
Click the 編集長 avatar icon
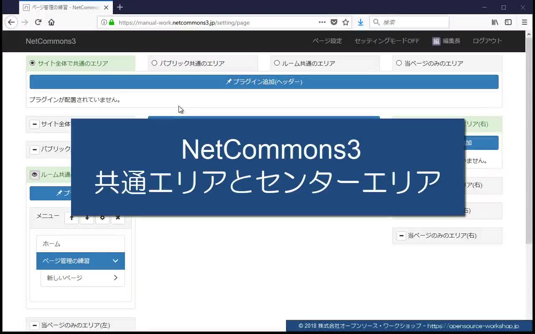click(x=436, y=41)
